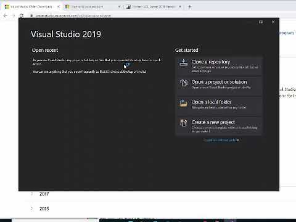Select Open a local folder
Viewport: 296px width, 222px height.
pyautogui.click(x=219, y=106)
